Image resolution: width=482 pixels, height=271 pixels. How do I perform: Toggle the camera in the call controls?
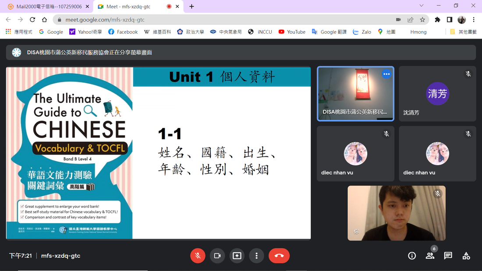(217, 256)
